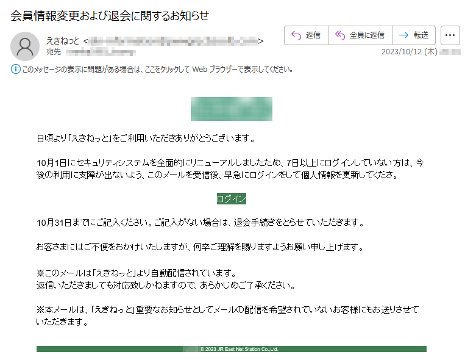Screen dimensions: 465x360
Task: Click the 転送 (Forward) button
Action: point(414,35)
